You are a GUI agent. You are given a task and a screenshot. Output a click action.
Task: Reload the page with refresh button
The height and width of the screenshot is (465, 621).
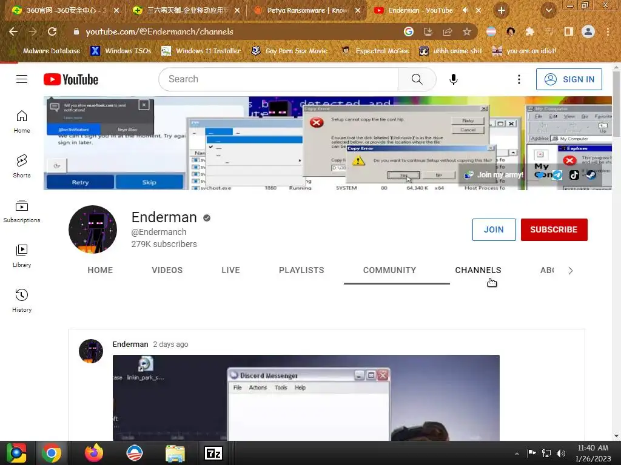tap(52, 31)
